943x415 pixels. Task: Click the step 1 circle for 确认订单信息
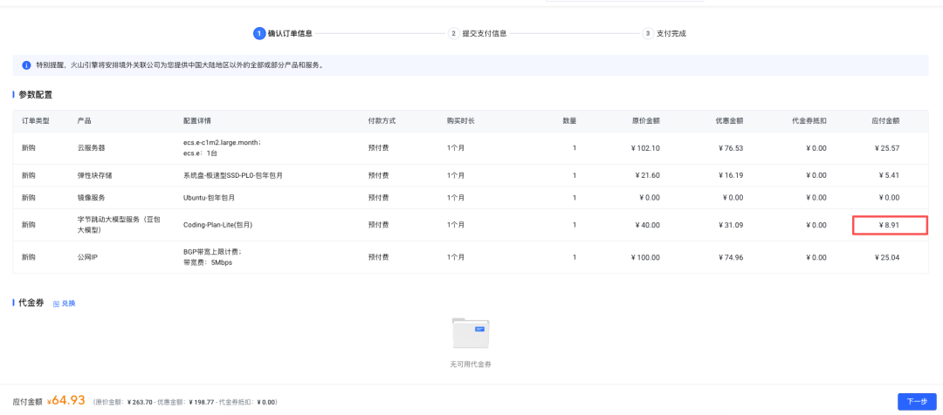coord(259,34)
